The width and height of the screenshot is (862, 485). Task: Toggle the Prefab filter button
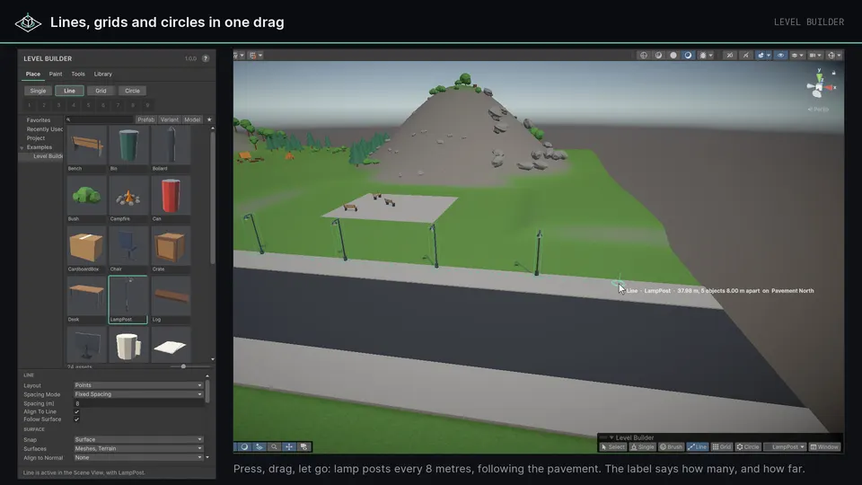[145, 119]
